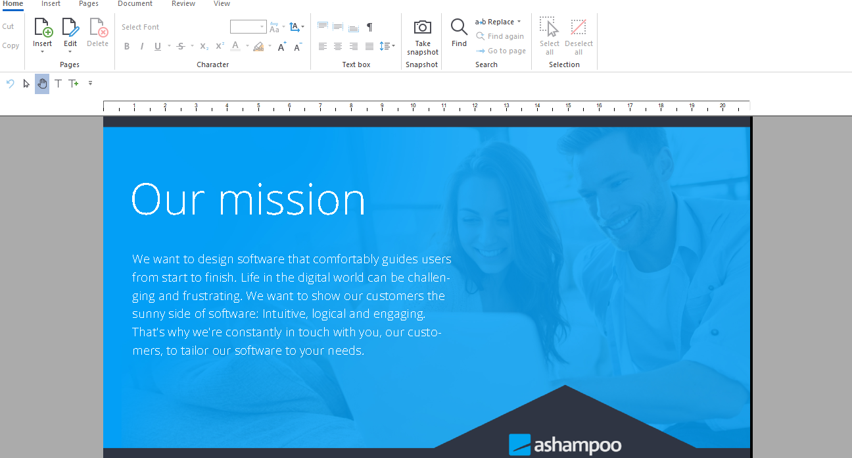This screenshot has height=458, width=852.
Task: Open Find with the magnifier icon
Action: pyautogui.click(x=459, y=27)
